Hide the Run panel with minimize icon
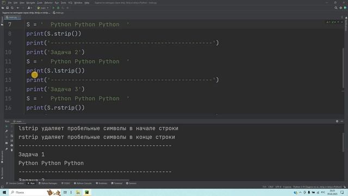 click(x=342, y=121)
